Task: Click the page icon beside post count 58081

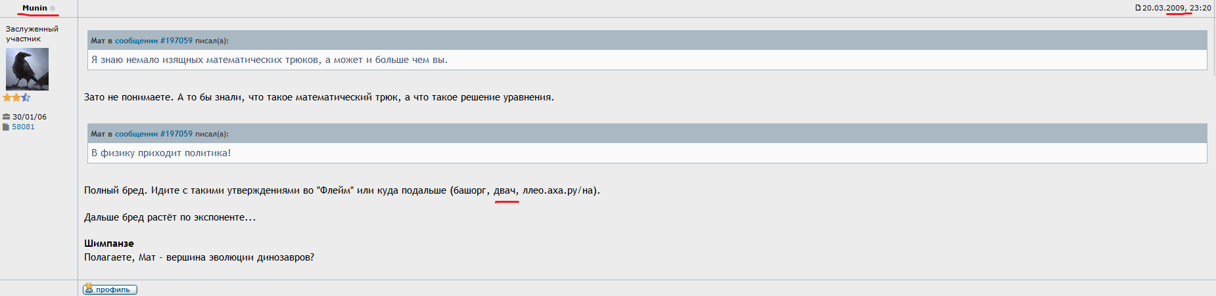Action: point(7,127)
